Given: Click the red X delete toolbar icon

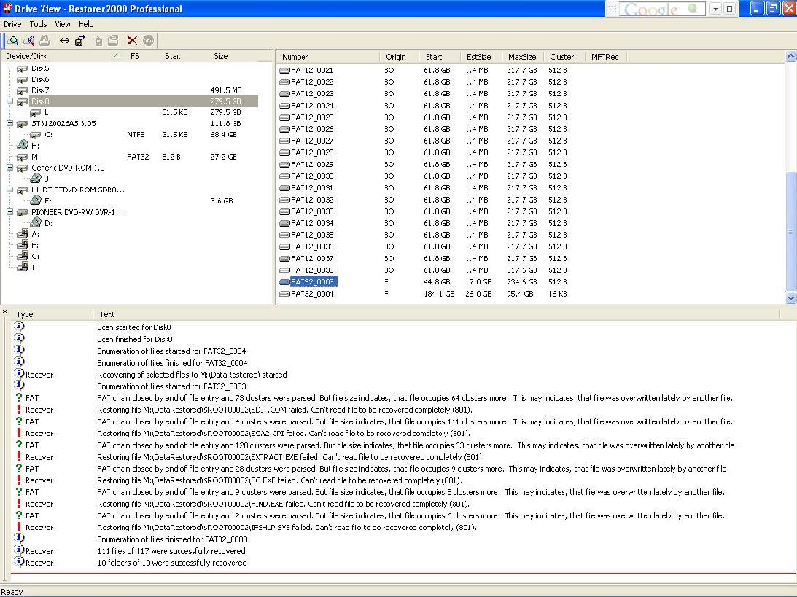Looking at the screenshot, I should [x=132, y=41].
